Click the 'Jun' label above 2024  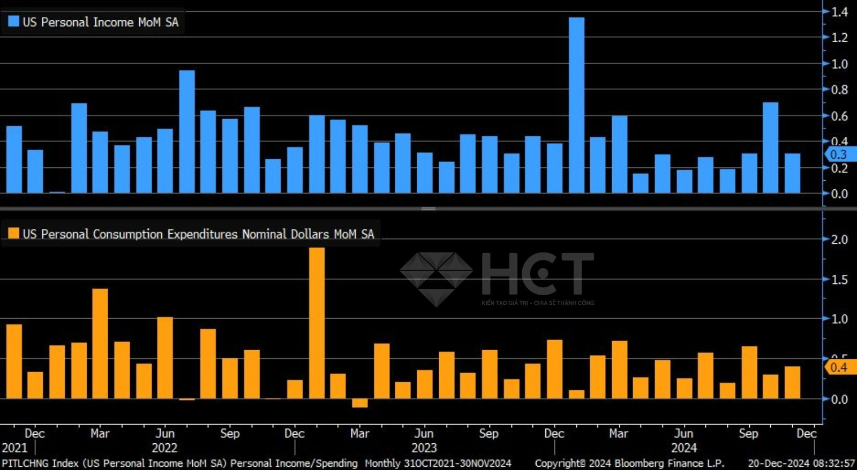pos(683,433)
